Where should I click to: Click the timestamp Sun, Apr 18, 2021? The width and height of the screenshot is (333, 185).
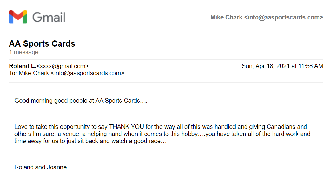point(265,66)
